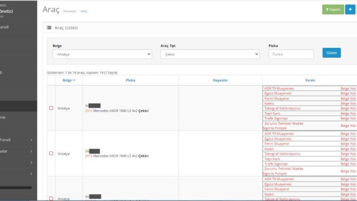
Task: Open the Bolge dropdown showing Antalya
Action: pyautogui.click(x=102, y=54)
